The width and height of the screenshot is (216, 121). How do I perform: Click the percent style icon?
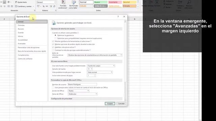click(44, 6)
